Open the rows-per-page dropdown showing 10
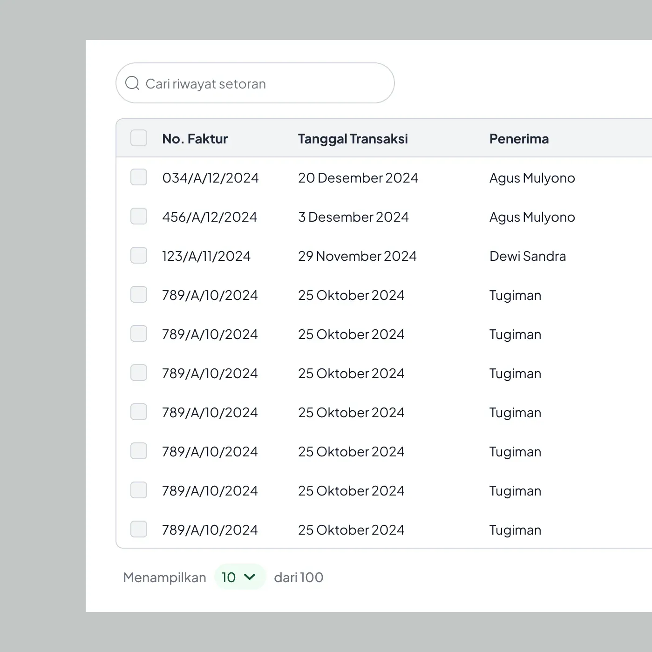 240,577
